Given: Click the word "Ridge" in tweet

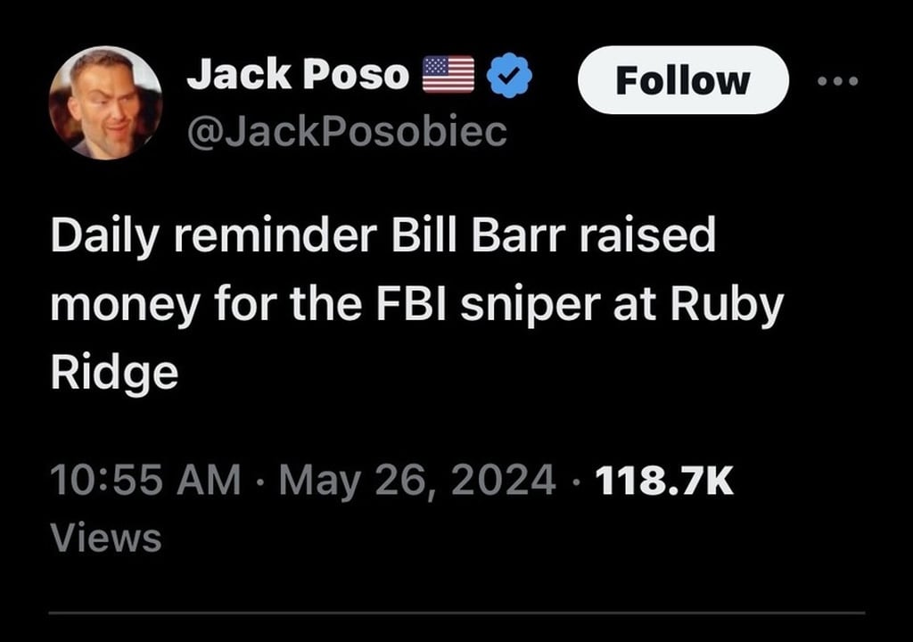Looking at the screenshot, I should (x=114, y=374).
